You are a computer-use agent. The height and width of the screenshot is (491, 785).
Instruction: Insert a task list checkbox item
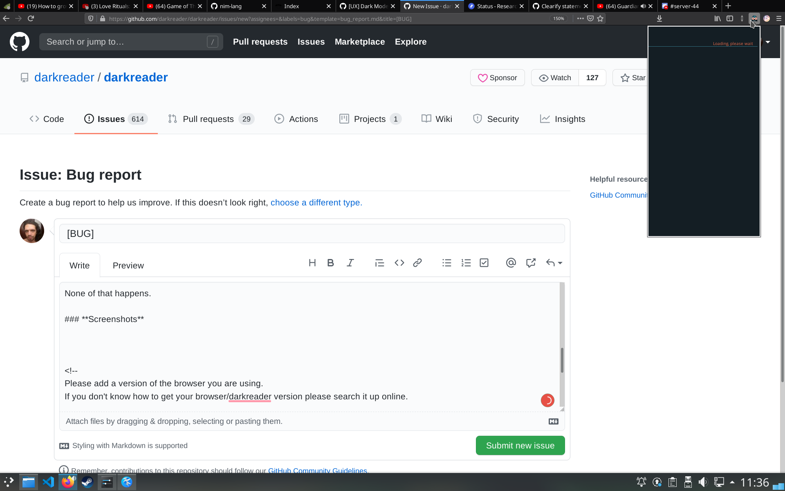pyautogui.click(x=484, y=263)
